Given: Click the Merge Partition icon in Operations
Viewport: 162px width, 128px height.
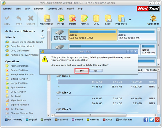Looking at the screenshot, I should point(7,83).
